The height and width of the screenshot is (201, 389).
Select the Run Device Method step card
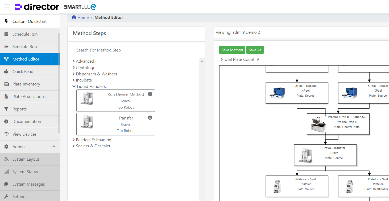[x=116, y=101]
